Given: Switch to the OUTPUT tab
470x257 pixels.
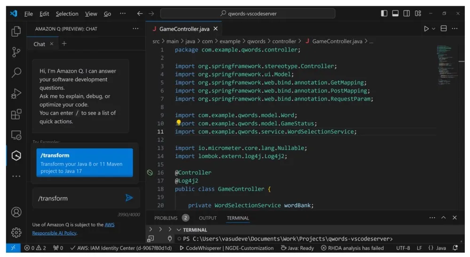Looking at the screenshot, I should (x=207, y=218).
